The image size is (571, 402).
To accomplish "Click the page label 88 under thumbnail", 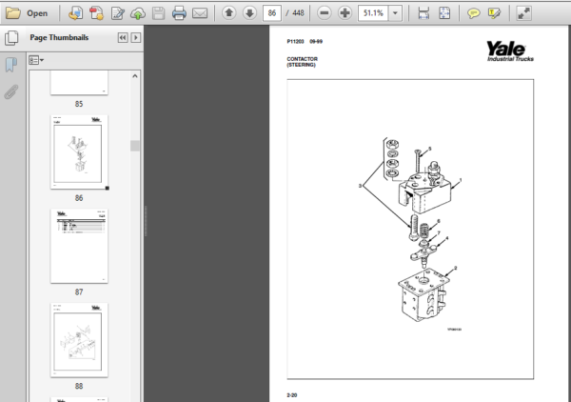I will click(x=79, y=386).
